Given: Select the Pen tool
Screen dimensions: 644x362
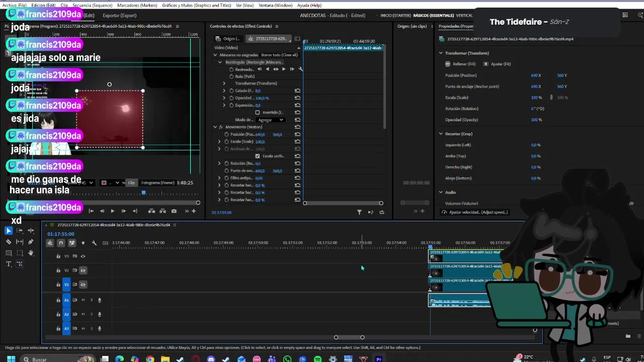Looking at the screenshot, I should (31, 242).
